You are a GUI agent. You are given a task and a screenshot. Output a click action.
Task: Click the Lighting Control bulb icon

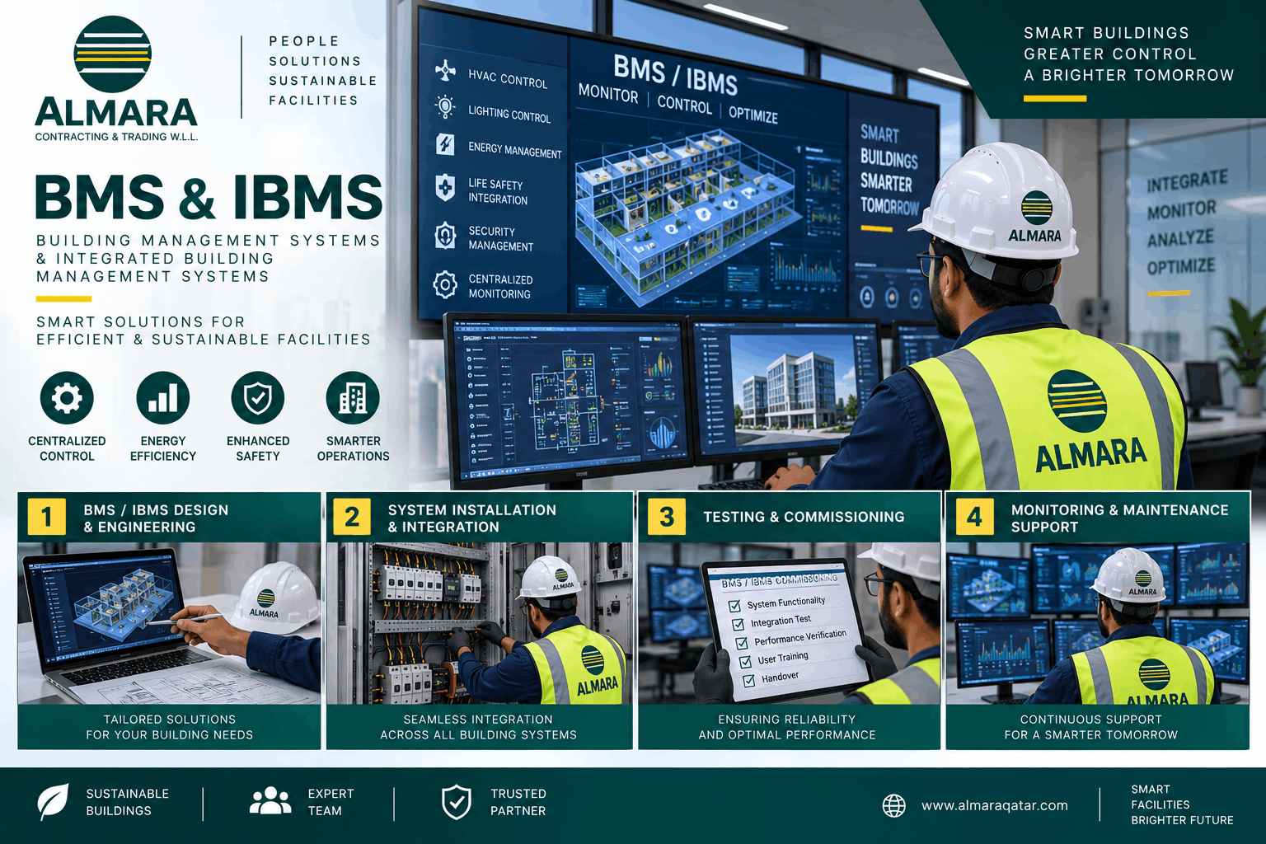pyautogui.click(x=445, y=107)
